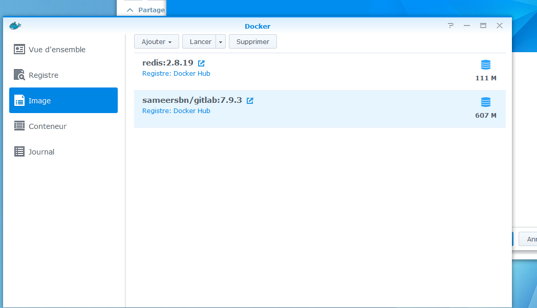Select the Image section
Viewport: 537px width, 308px height.
coord(63,100)
